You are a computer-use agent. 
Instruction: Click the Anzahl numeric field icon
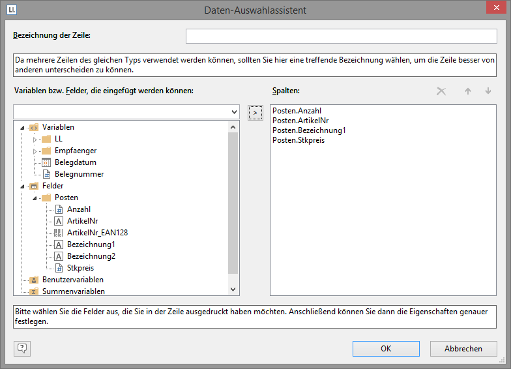click(x=59, y=209)
